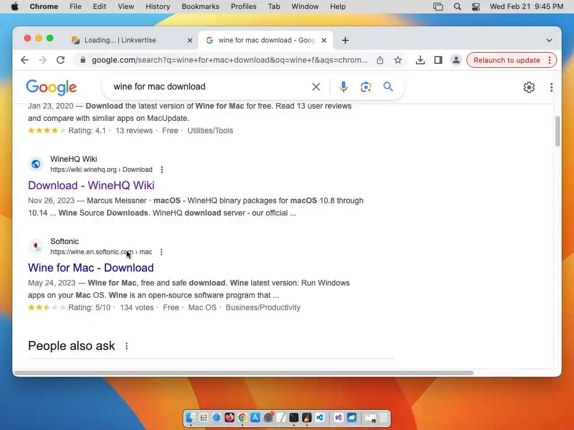Click the '134 votes' text
This screenshot has width=574, height=430.
(x=137, y=307)
